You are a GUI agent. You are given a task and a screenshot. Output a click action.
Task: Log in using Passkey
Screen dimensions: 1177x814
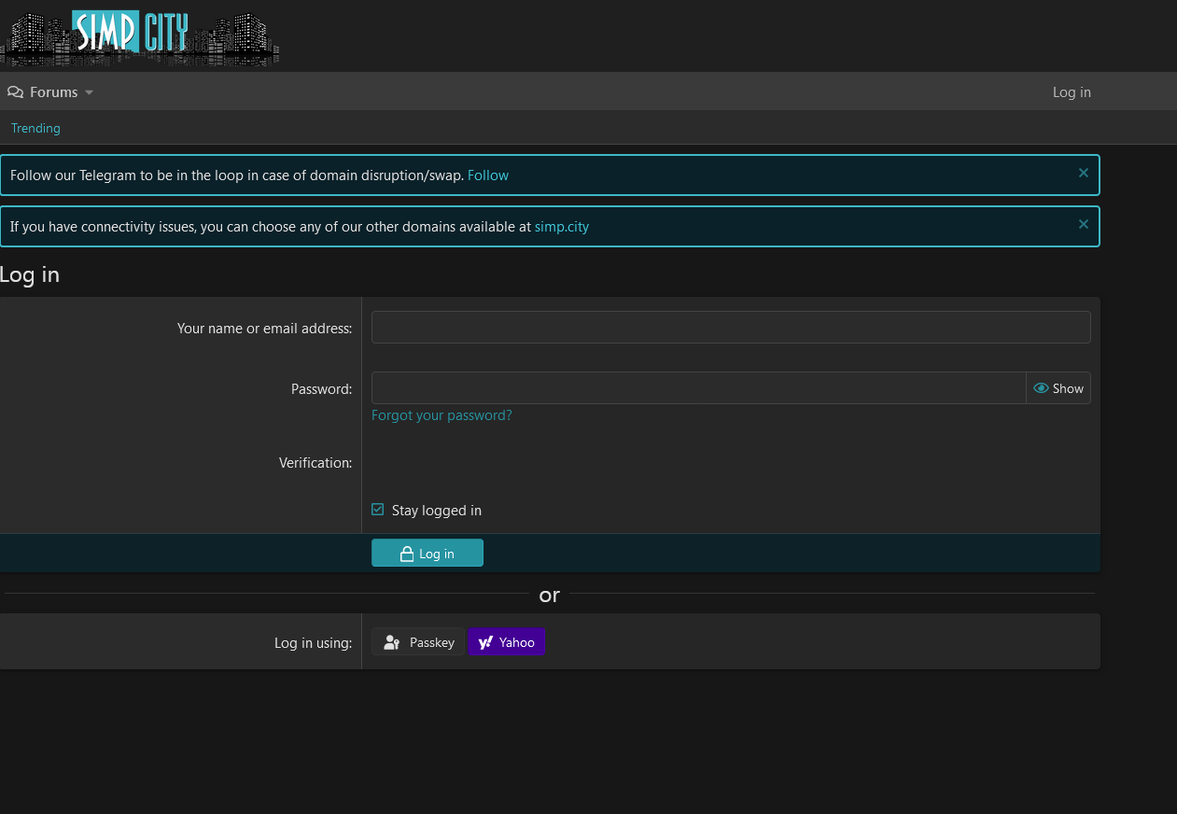tap(418, 642)
